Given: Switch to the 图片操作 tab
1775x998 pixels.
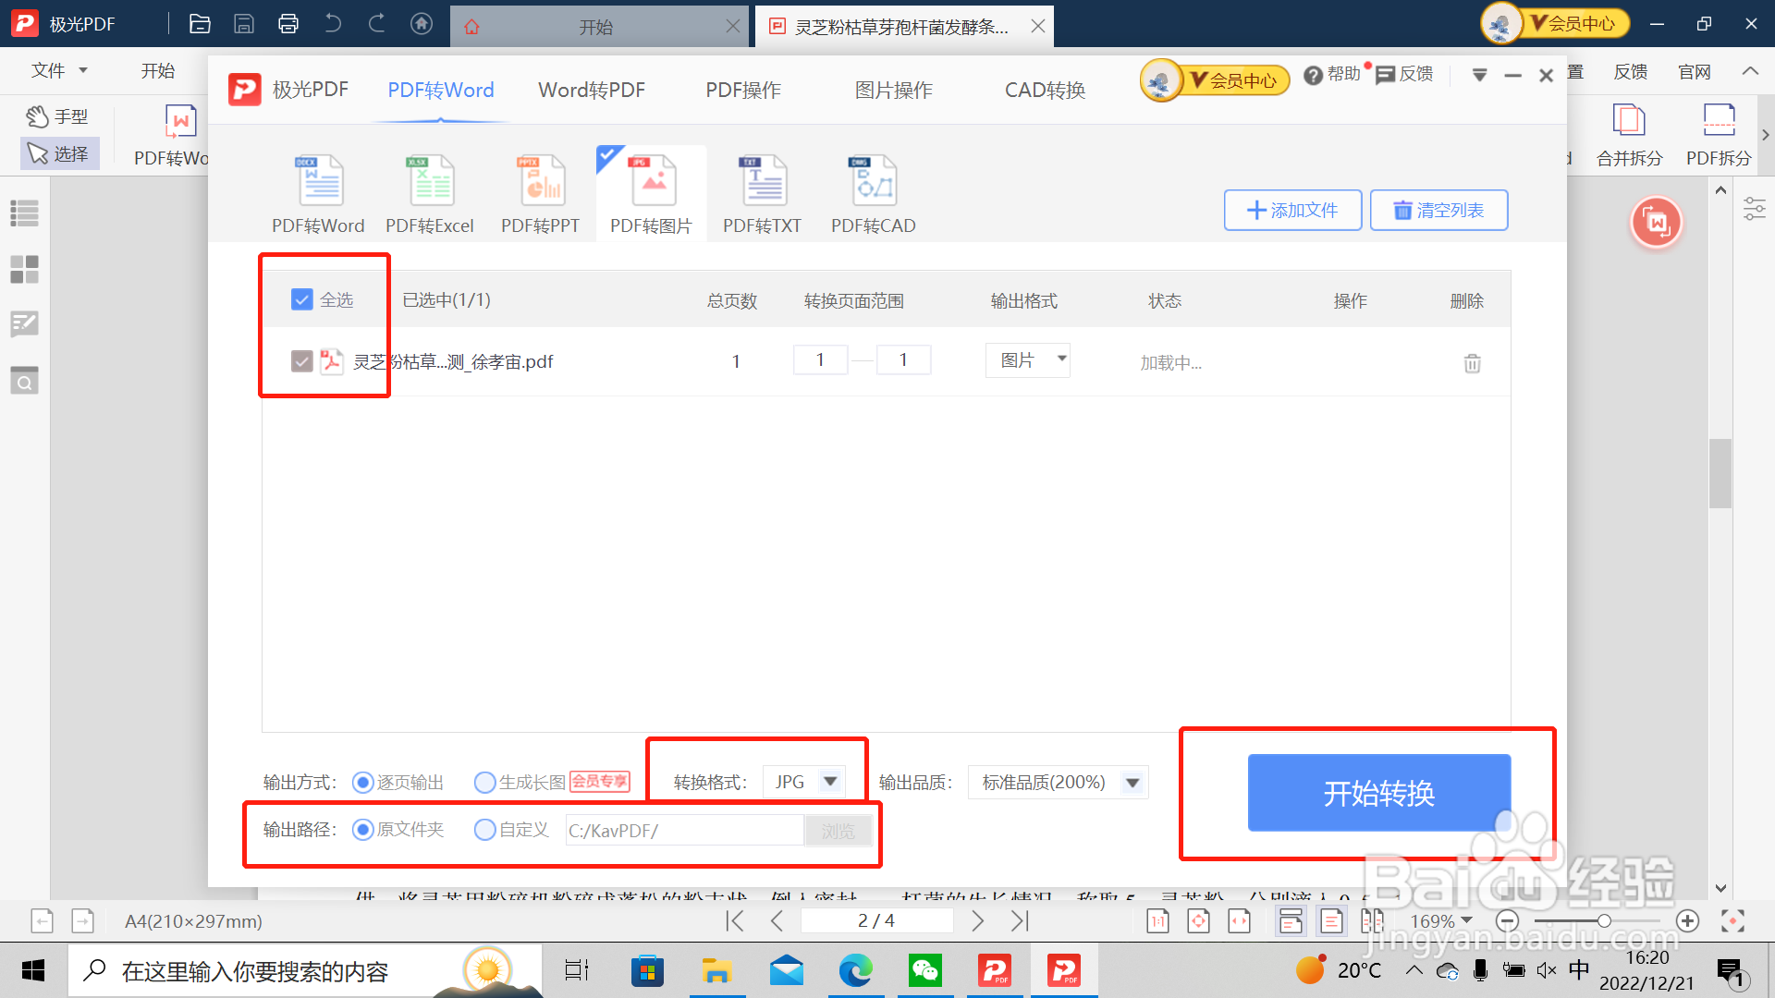Looking at the screenshot, I should click(x=893, y=90).
